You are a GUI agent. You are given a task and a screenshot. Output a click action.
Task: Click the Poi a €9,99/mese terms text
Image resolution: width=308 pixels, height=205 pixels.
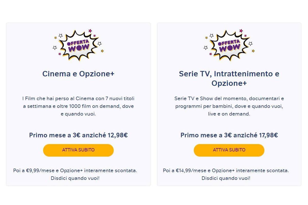(75, 170)
